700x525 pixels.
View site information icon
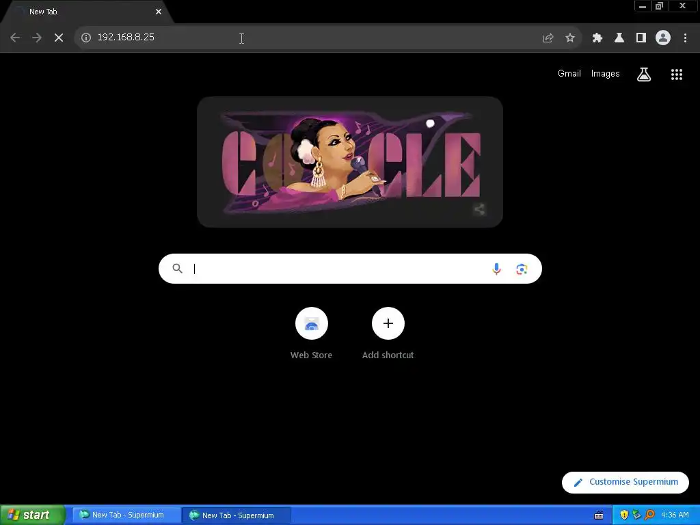86,38
